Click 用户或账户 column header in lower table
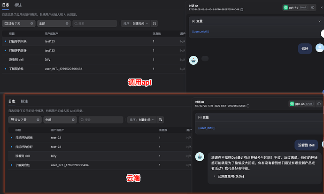 [58, 130]
